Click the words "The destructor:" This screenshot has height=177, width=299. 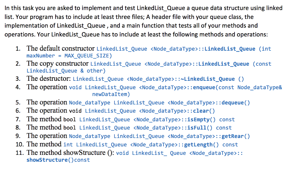click(x=49, y=78)
